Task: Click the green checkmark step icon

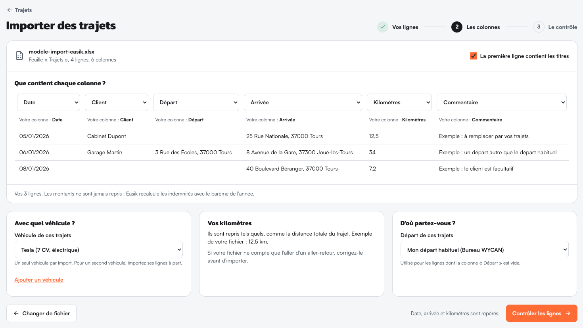Action: click(383, 27)
